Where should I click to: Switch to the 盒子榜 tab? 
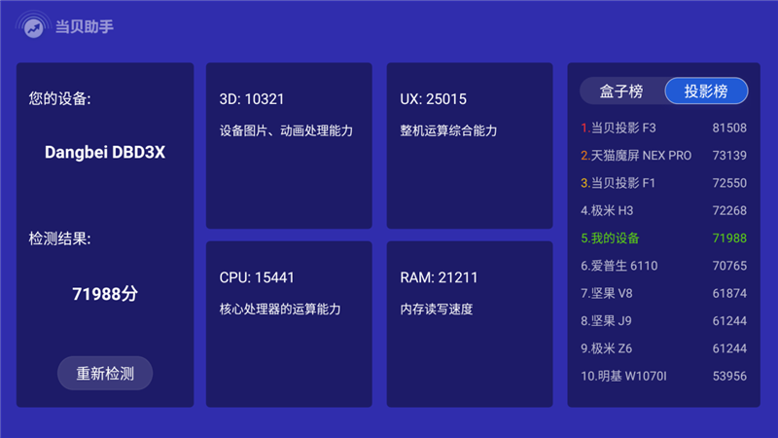tap(621, 91)
